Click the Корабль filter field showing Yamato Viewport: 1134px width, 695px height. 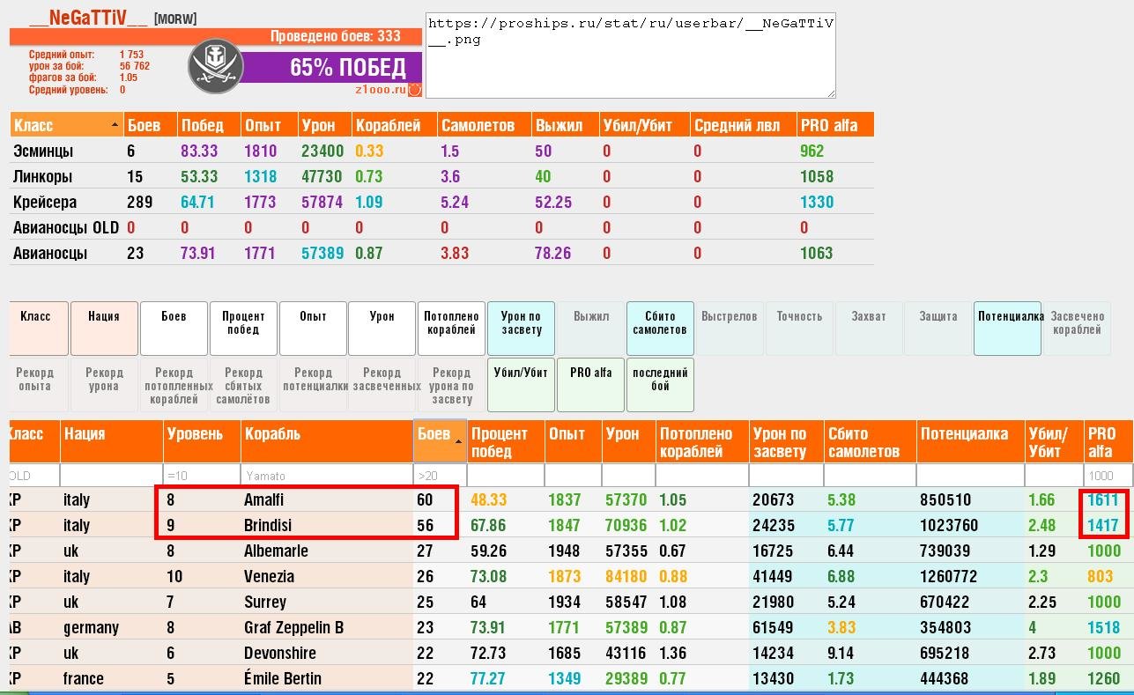[x=327, y=476]
